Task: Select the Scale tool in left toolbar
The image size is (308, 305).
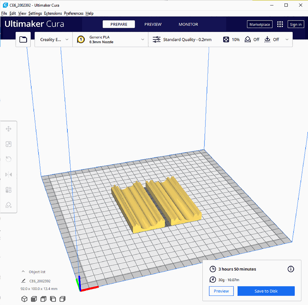Action: coord(8,144)
